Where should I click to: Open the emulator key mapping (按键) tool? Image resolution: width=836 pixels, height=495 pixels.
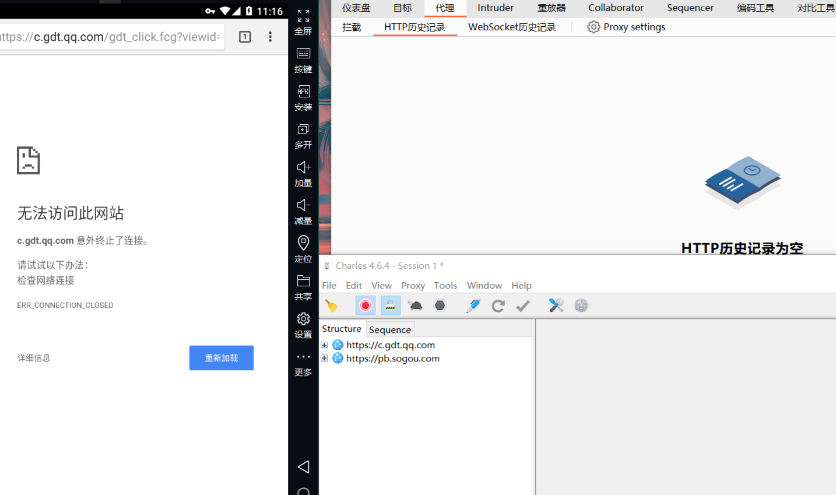pos(303,61)
